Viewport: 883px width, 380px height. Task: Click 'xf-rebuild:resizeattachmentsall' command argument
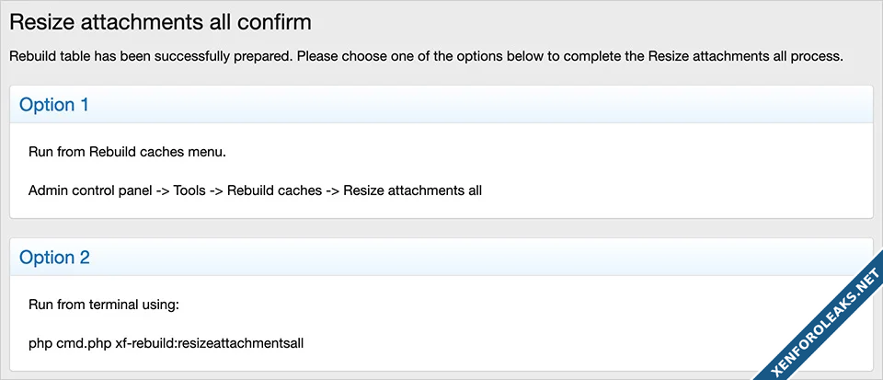(x=210, y=343)
